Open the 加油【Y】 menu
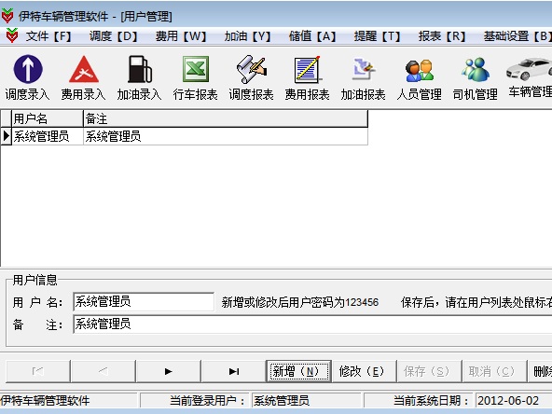This screenshot has width=552, height=414. [247, 36]
